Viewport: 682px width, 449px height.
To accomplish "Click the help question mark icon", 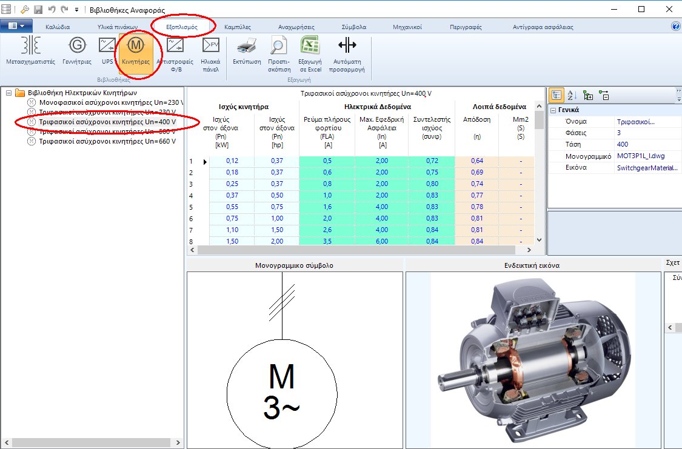I will pyautogui.click(x=677, y=25).
